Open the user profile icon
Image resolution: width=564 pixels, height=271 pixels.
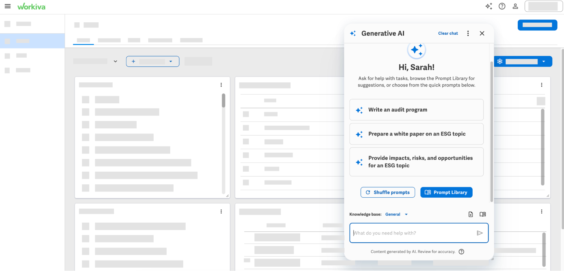pyautogui.click(x=515, y=6)
